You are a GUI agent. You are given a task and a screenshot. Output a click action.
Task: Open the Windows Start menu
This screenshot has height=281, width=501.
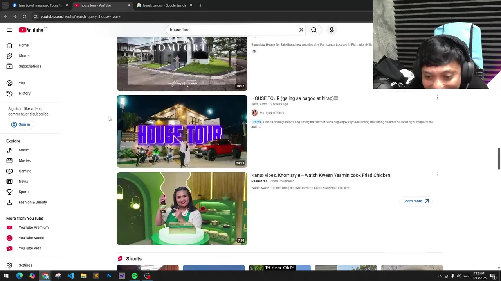(6, 276)
